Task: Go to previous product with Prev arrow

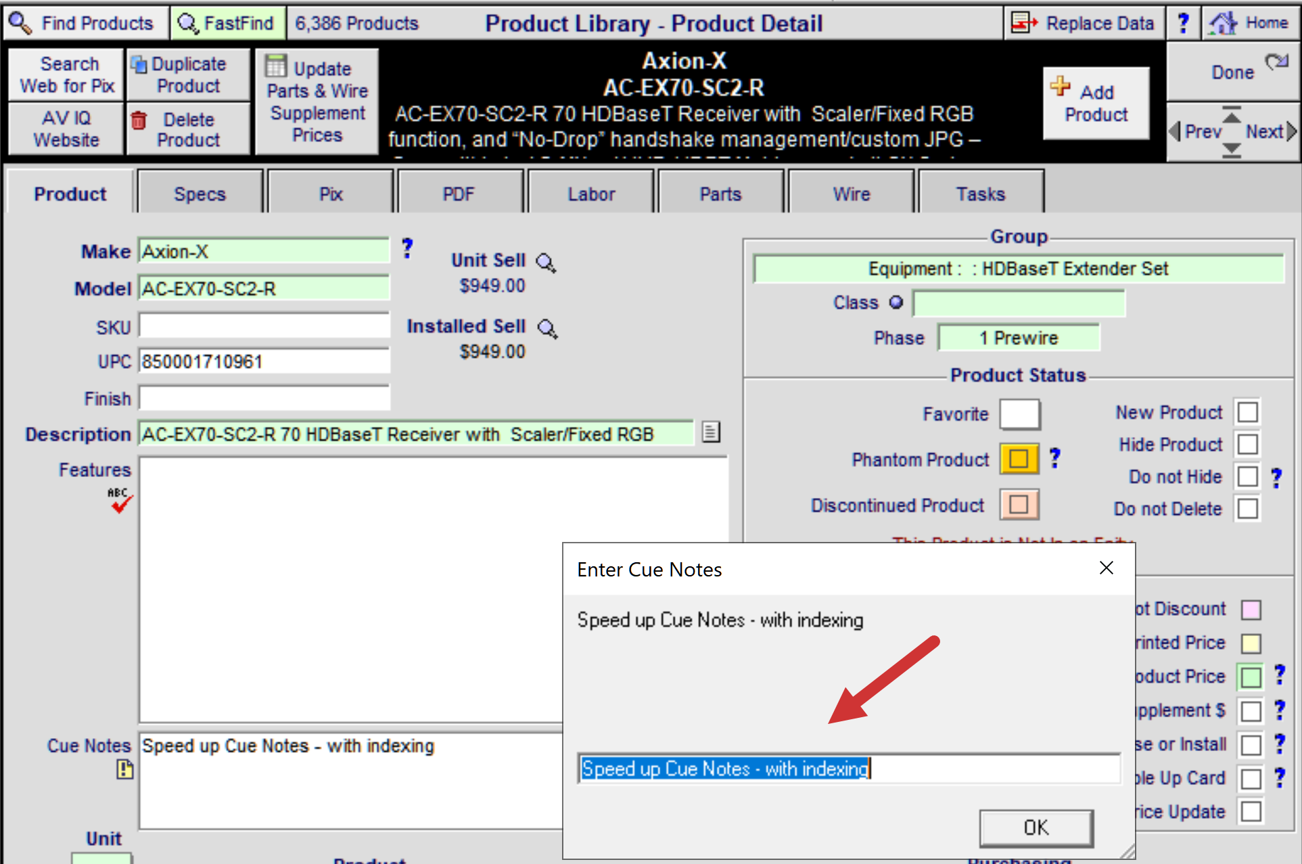Action: pyautogui.click(x=1195, y=131)
